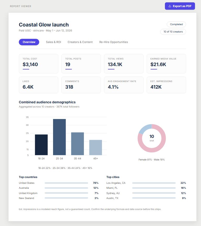Screen dimensions: 201x226
Task: Click the Combined audience demographics heading
Action: coord(47,102)
